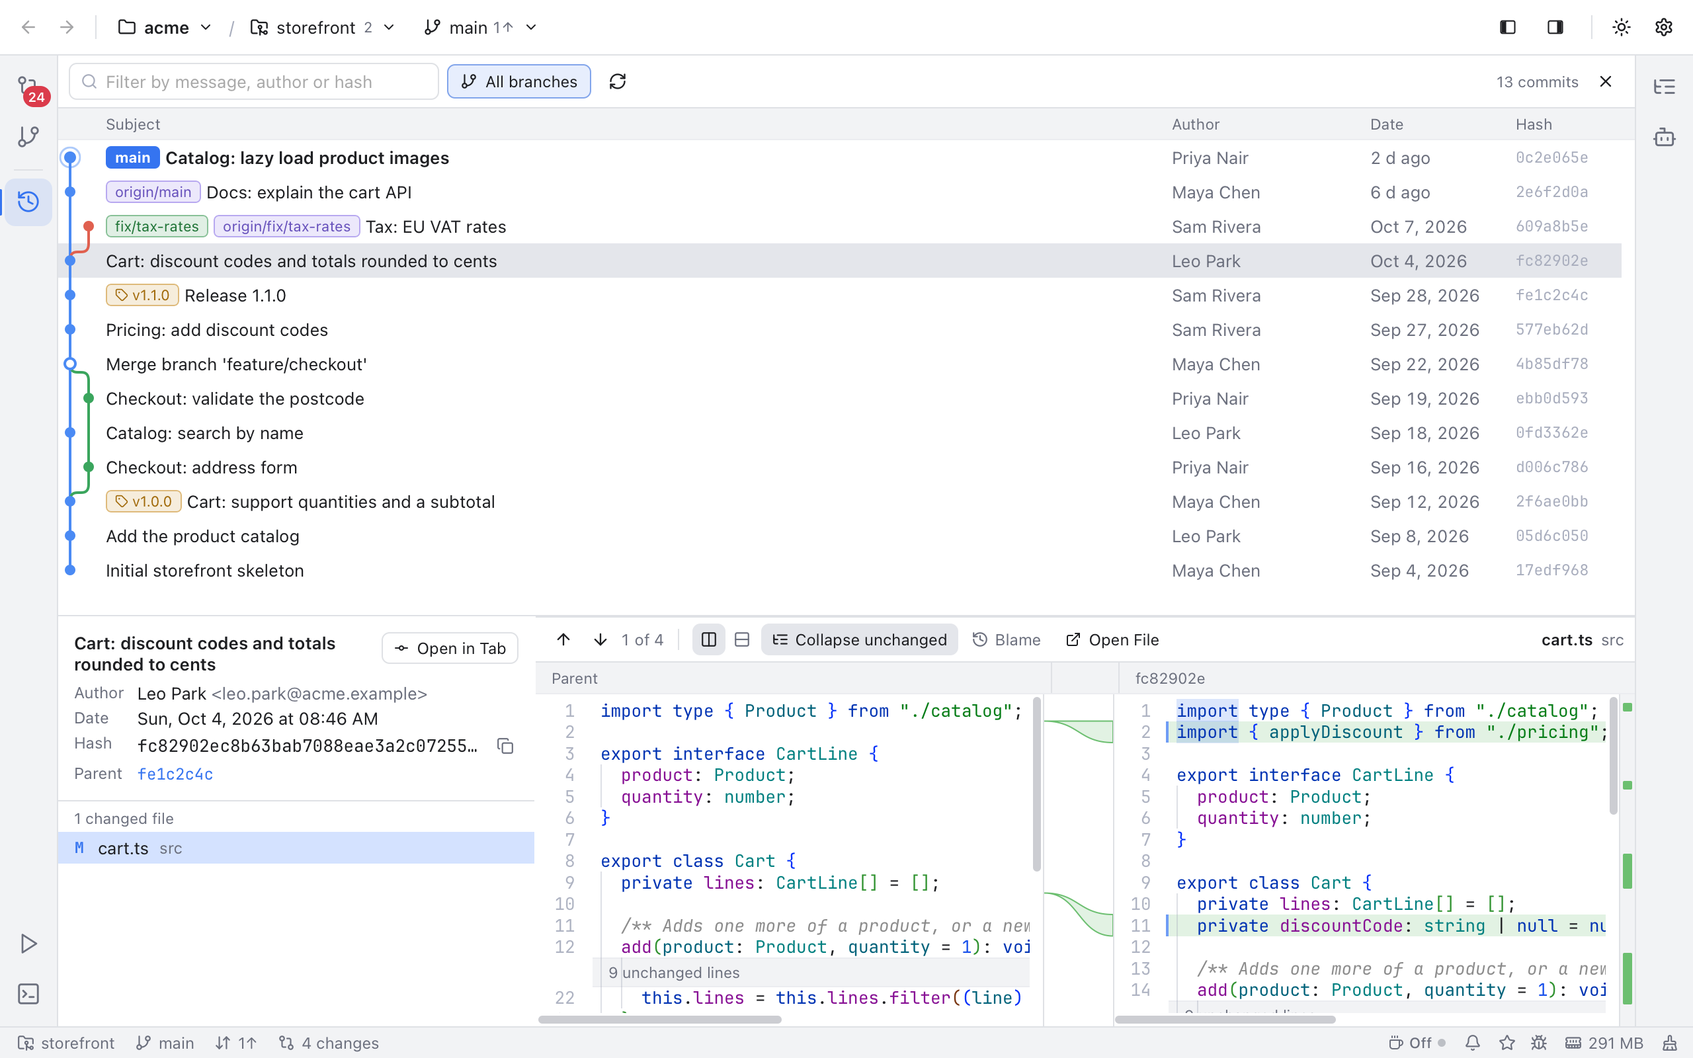This screenshot has height=1058, width=1693.
Task: Open parent commit fe1c2c4c link
Action: (x=175, y=774)
